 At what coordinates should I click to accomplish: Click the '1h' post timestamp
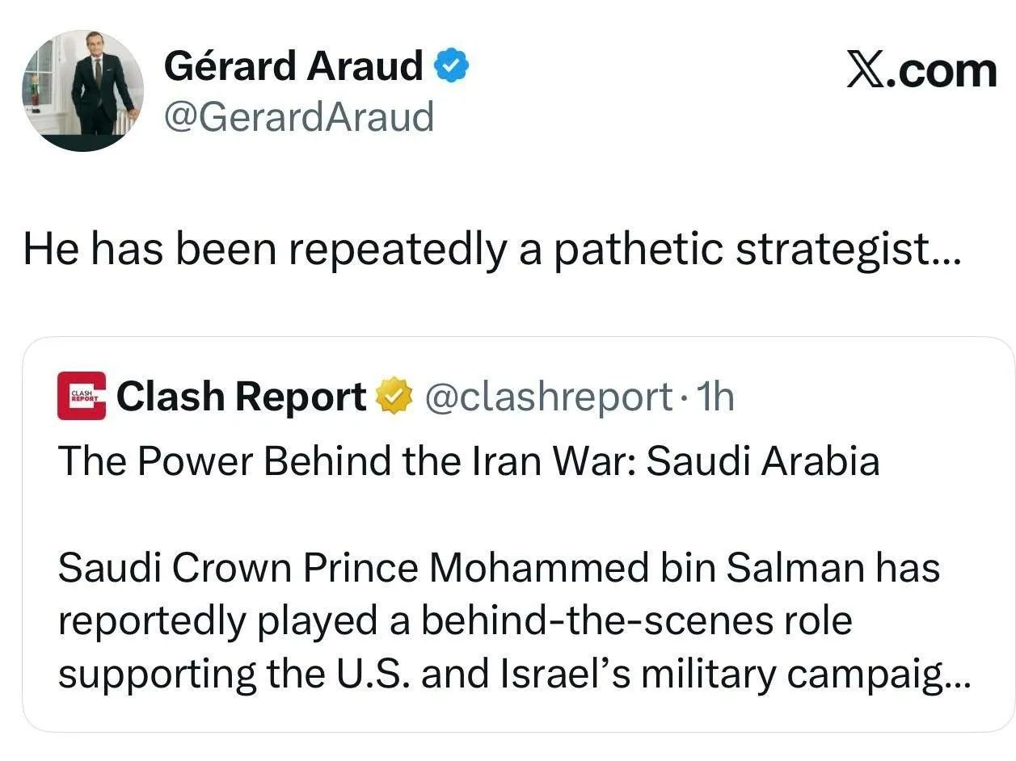[x=715, y=397]
